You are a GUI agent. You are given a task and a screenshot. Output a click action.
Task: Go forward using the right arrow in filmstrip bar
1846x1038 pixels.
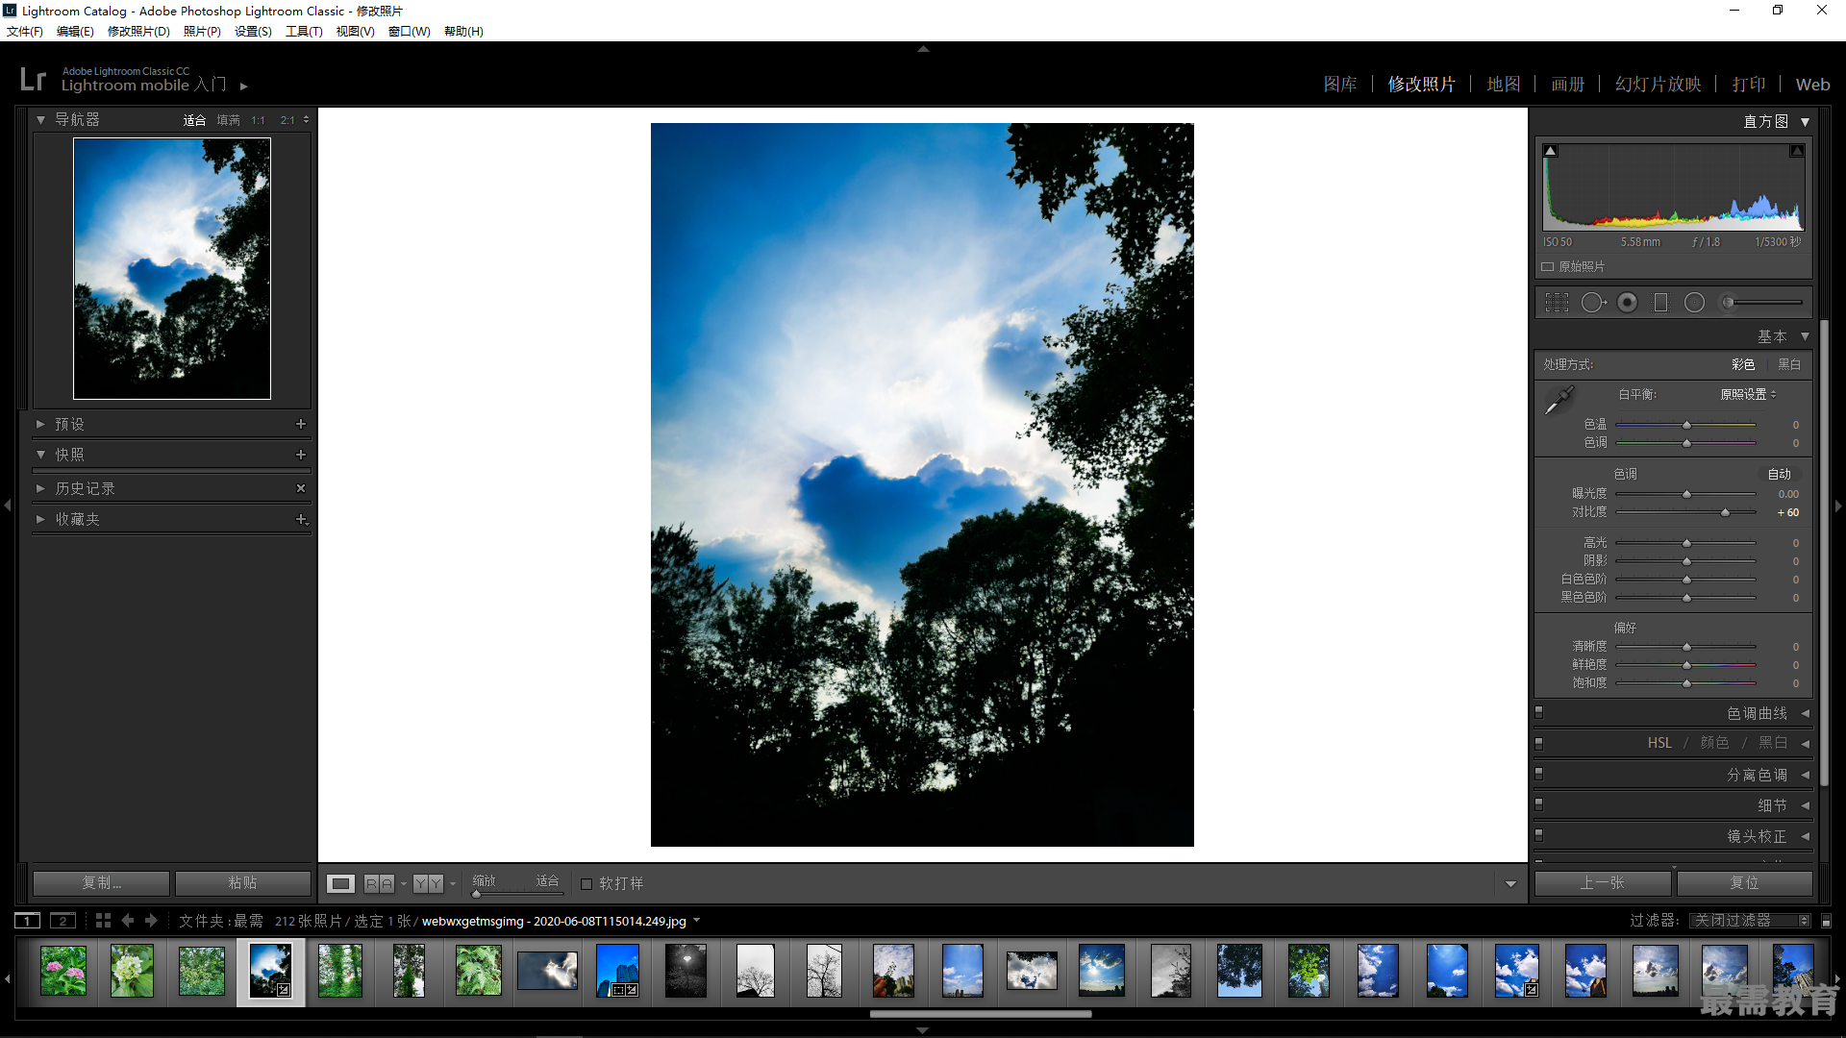click(151, 921)
